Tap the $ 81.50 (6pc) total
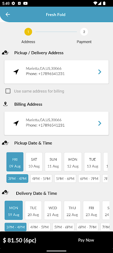 pos(19,240)
